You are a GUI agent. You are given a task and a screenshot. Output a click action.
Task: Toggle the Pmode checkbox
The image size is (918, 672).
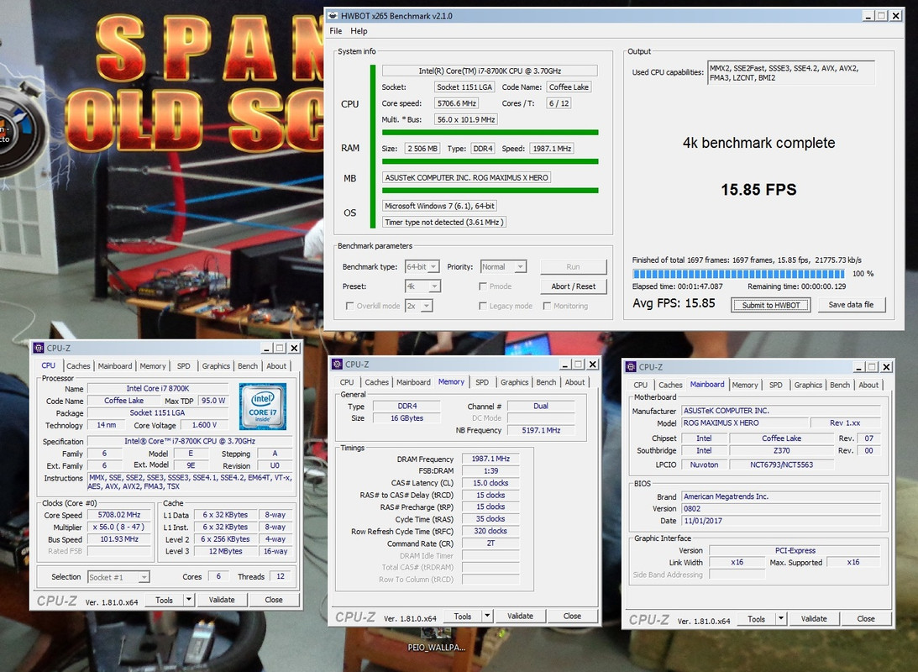(x=482, y=286)
